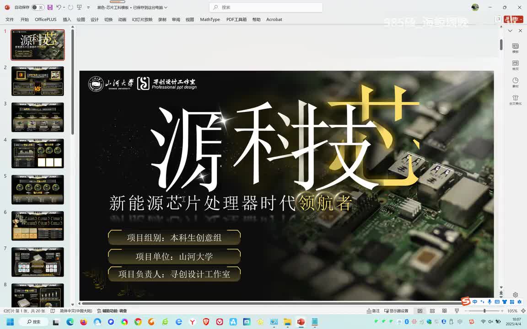Image resolution: width=527 pixels, height=329 pixels.
Task: Open the 素材 materials icon
Action: click(515, 83)
